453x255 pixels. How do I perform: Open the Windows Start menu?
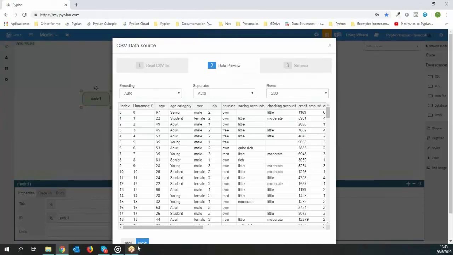tap(7, 249)
